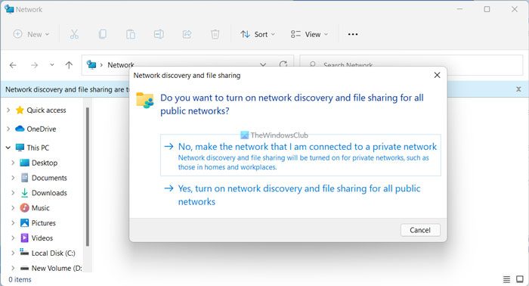
Task: Click the network discovery information bar text
Action: [67, 89]
